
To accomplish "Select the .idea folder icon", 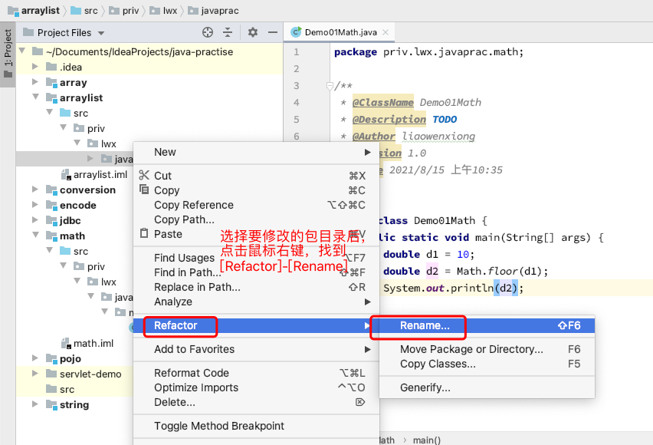I will click(51, 67).
